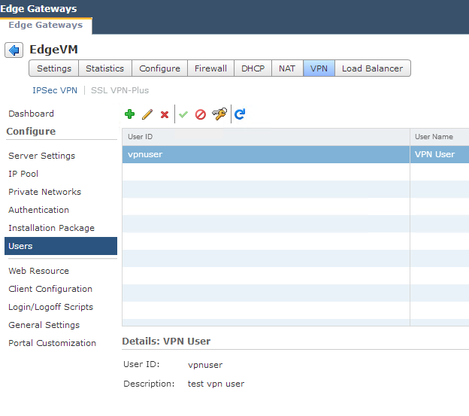Select the NAT tab

[287, 68]
